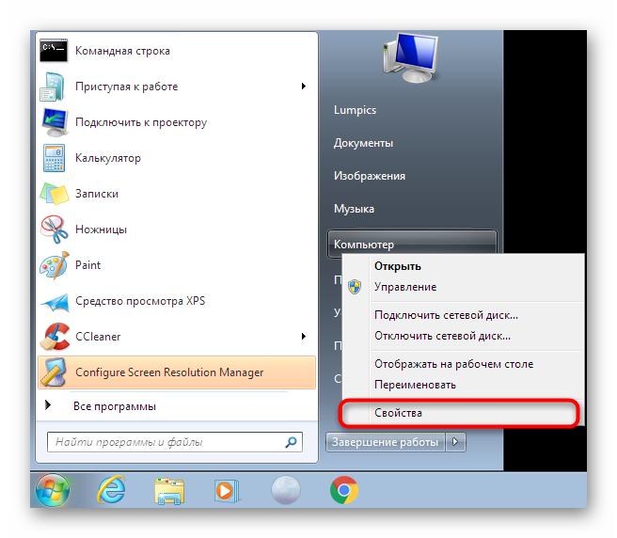
Task: Click the Все программы text
Action: pyautogui.click(x=115, y=406)
